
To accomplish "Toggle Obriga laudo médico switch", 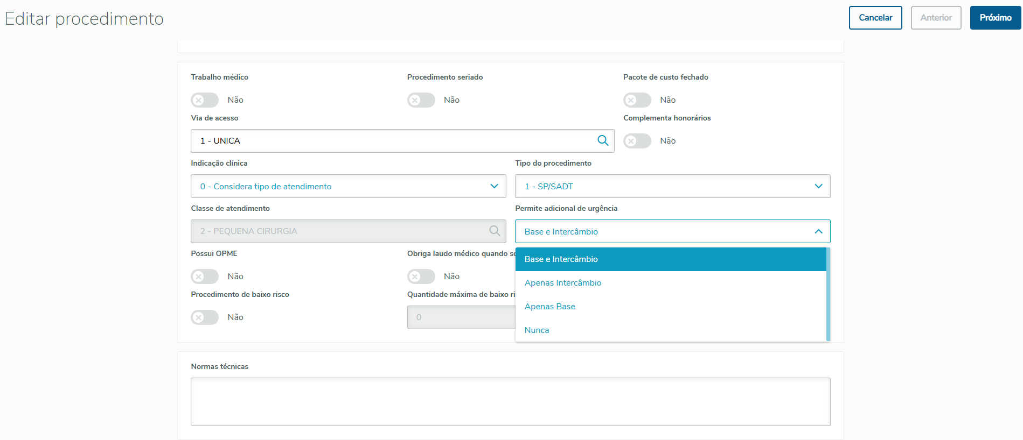I will click(421, 276).
